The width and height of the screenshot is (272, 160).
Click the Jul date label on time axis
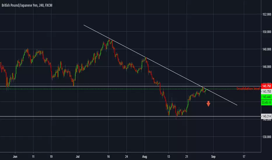coord(78,157)
